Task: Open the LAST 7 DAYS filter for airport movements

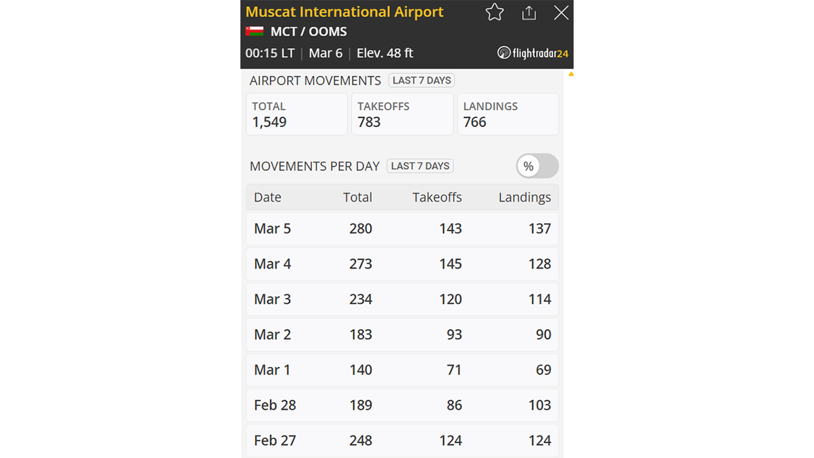Action: point(421,80)
